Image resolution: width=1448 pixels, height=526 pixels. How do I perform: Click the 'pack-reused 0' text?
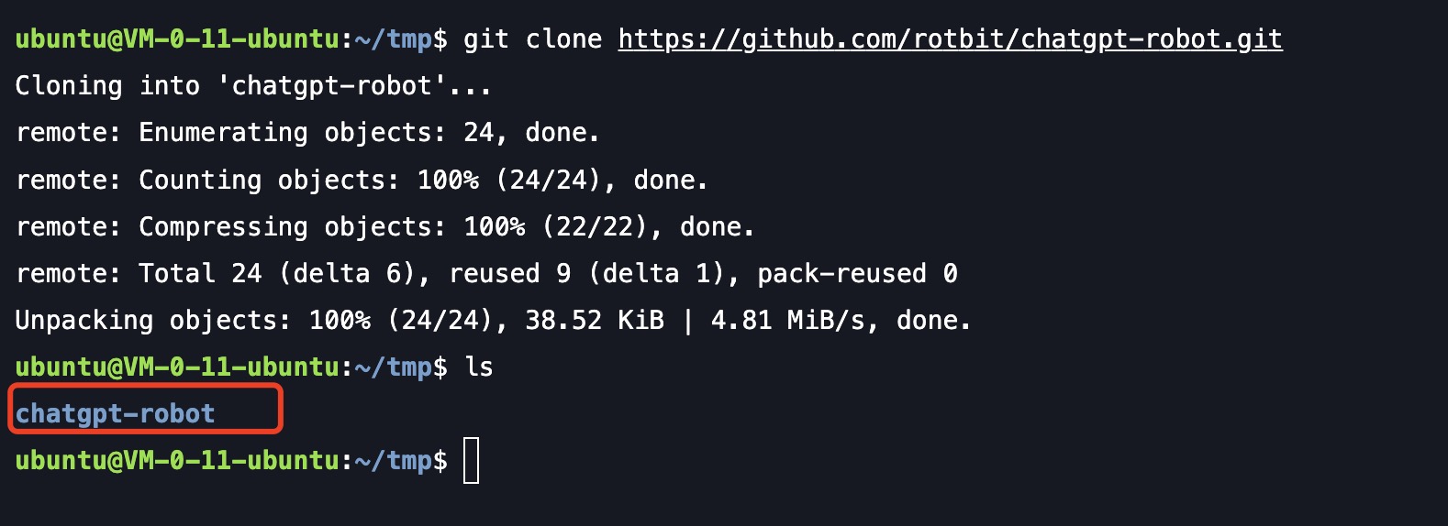point(857,273)
